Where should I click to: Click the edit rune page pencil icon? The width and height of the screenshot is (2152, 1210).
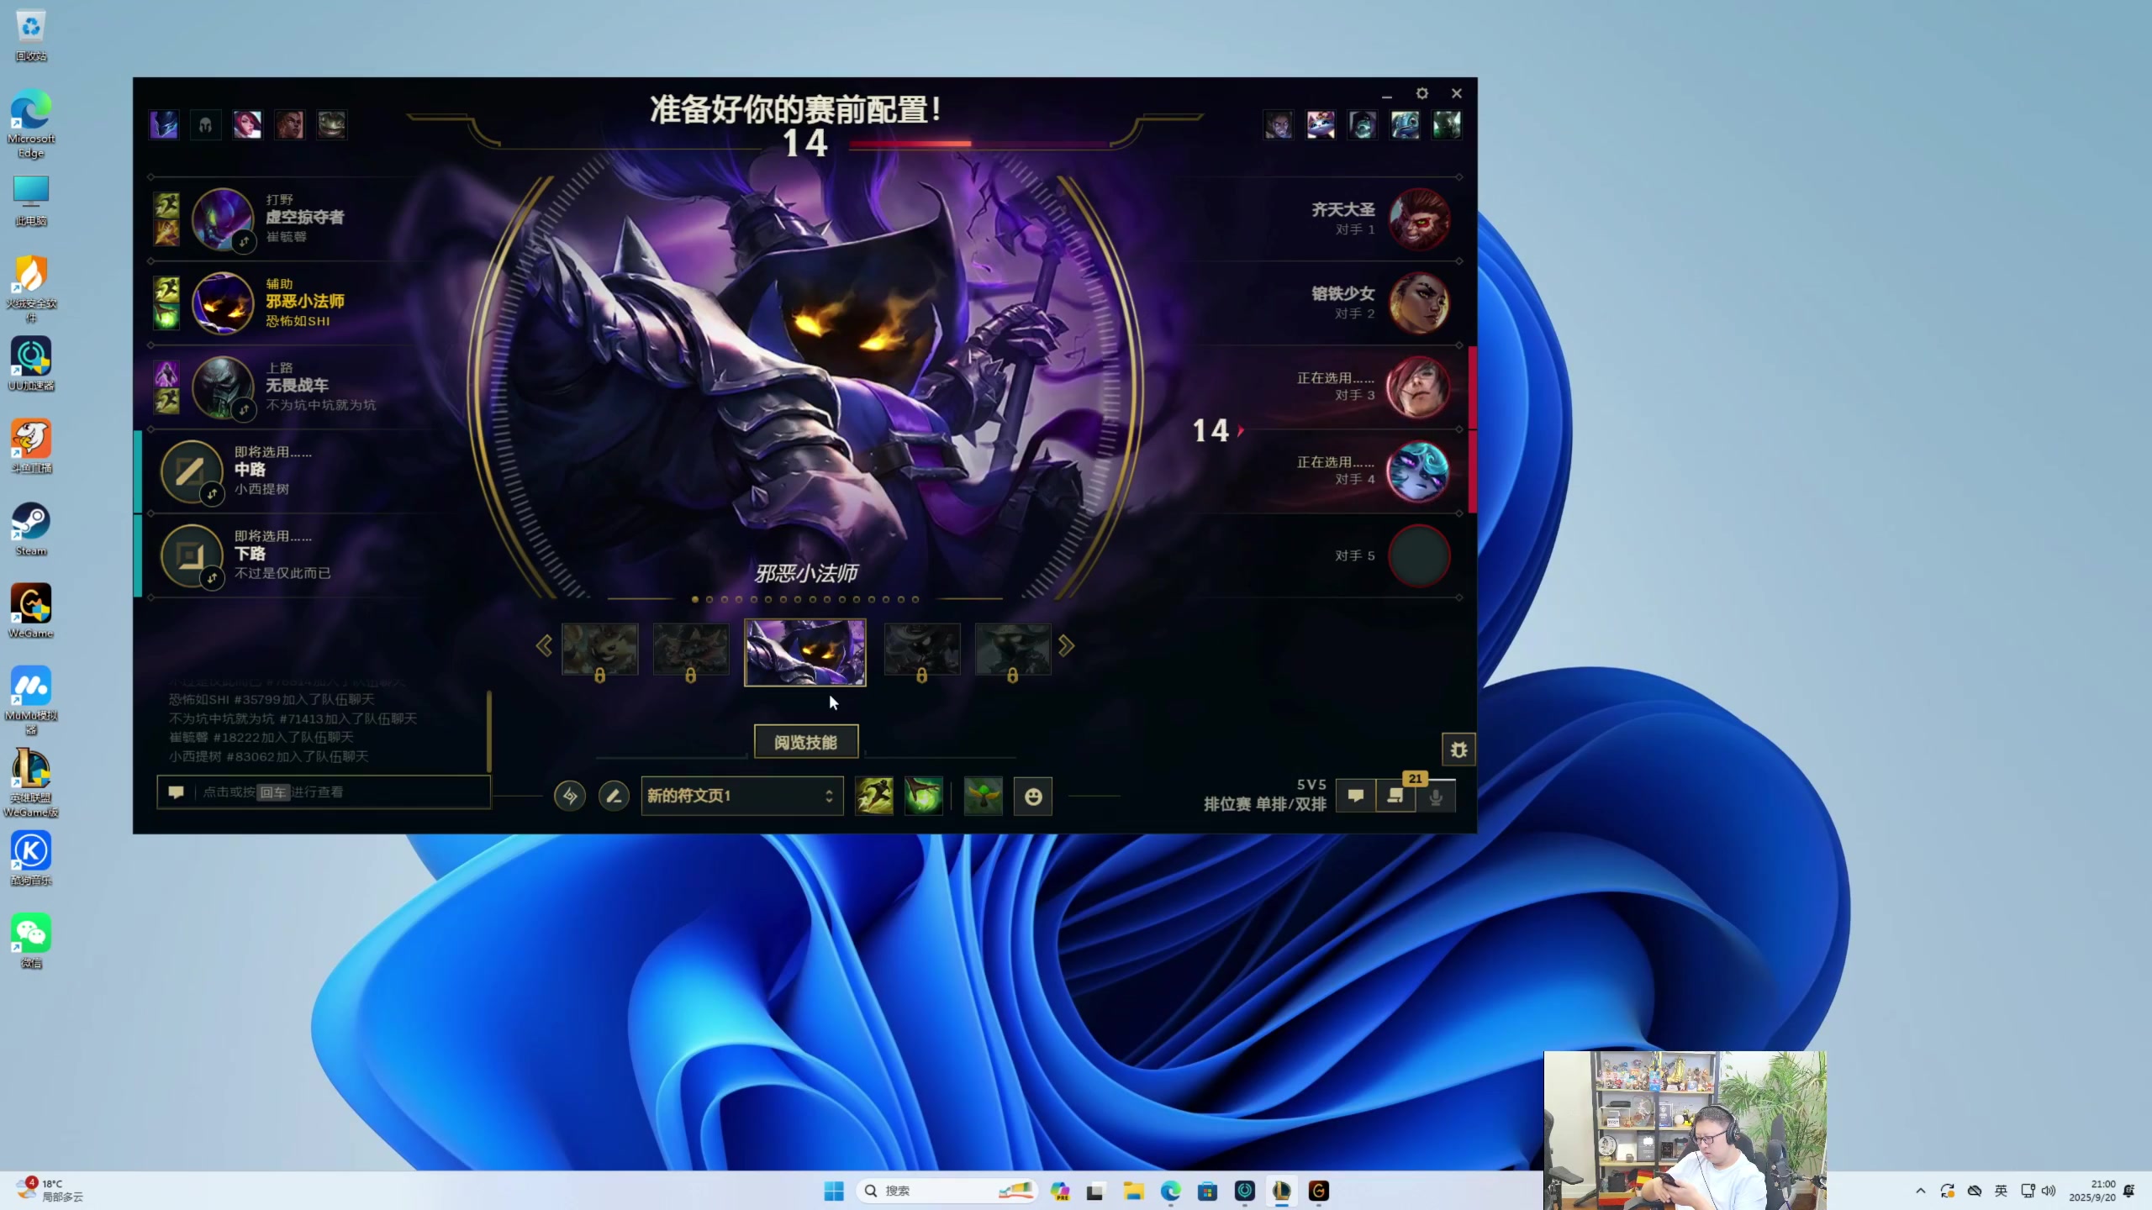click(614, 796)
